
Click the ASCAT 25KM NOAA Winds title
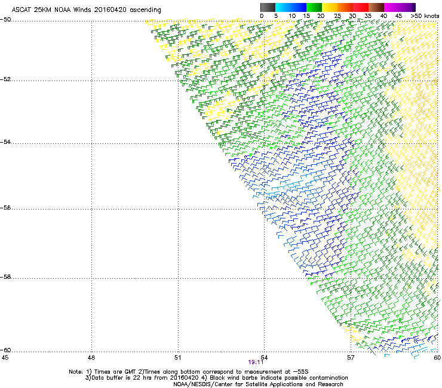86,10
